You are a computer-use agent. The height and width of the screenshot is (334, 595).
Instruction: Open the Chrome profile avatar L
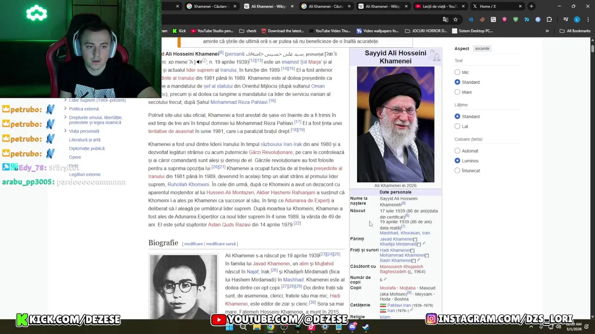pos(577,19)
